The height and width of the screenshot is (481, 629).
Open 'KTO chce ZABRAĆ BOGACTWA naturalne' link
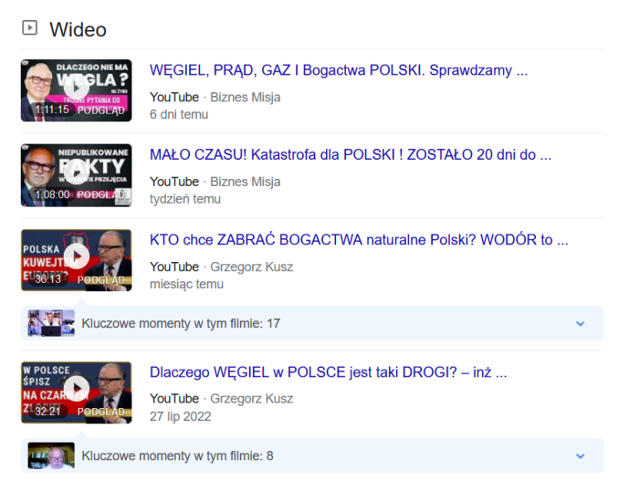pyautogui.click(x=359, y=240)
